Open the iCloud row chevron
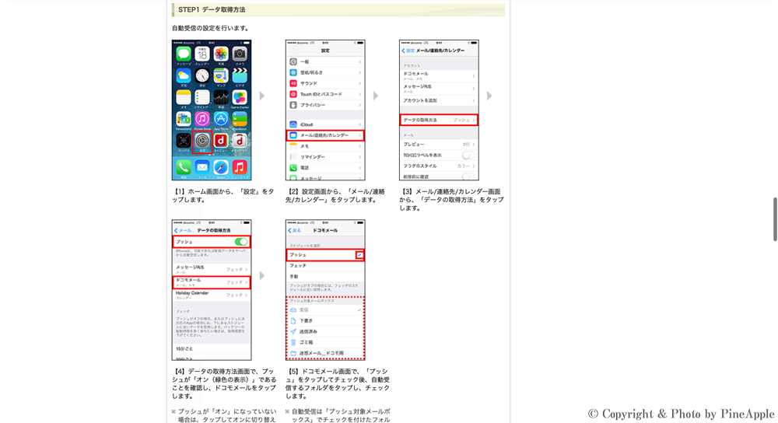Viewport: 778px width, 423px height. pos(359,124)
